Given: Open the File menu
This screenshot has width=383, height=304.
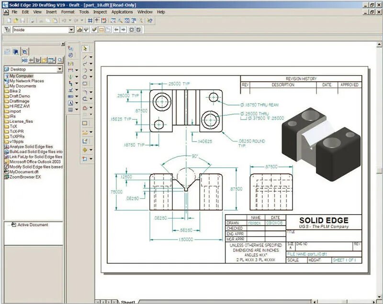Looking at the screenshot, I should (14, 12).
